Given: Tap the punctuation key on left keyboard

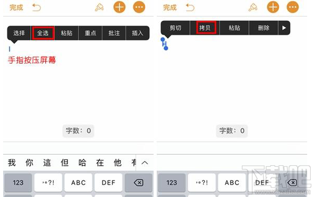Looking at the screenshot, I should (x=48, y=182).
